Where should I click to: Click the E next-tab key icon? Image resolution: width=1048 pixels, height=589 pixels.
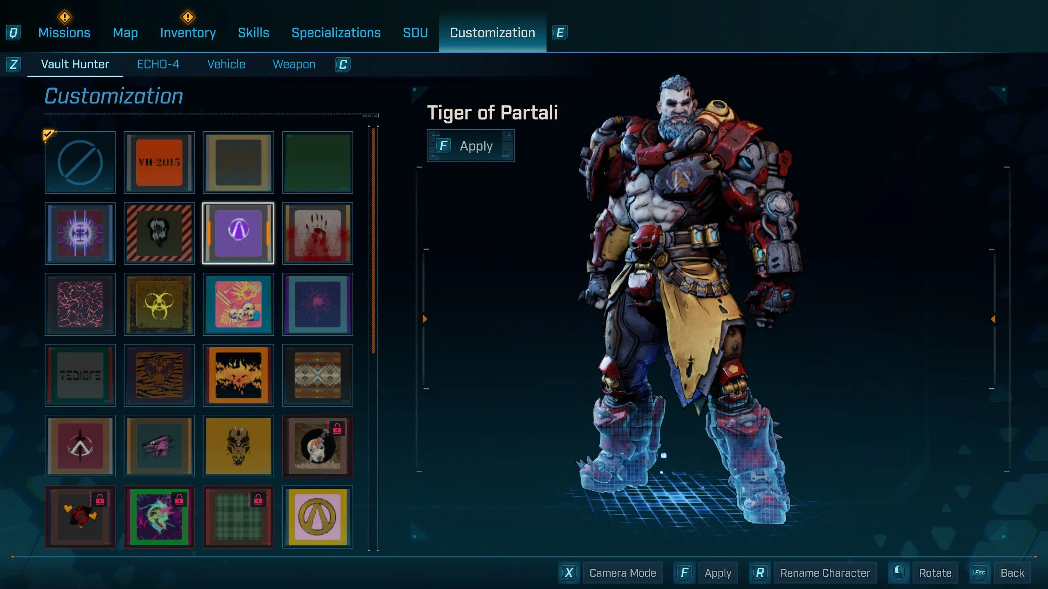click(x=560, y=33)
